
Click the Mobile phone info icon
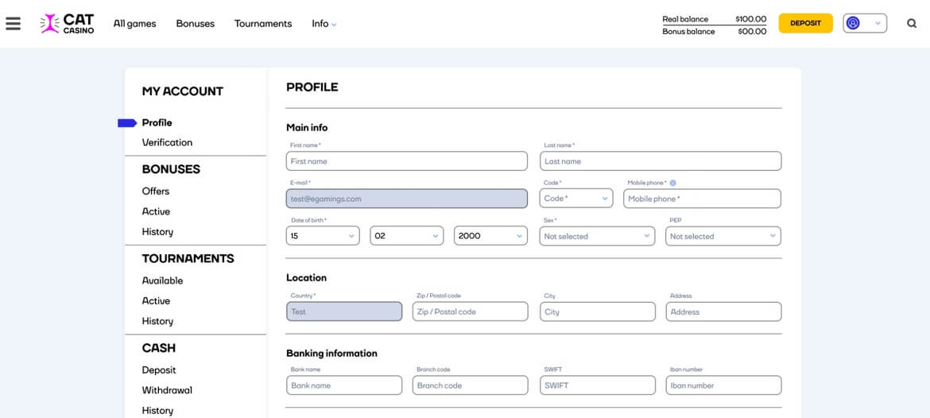click(672, 183)
